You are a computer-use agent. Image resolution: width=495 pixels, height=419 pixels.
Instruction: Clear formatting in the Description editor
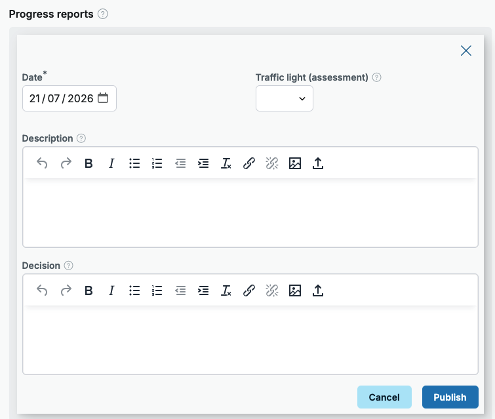click(x=226, y=163)
